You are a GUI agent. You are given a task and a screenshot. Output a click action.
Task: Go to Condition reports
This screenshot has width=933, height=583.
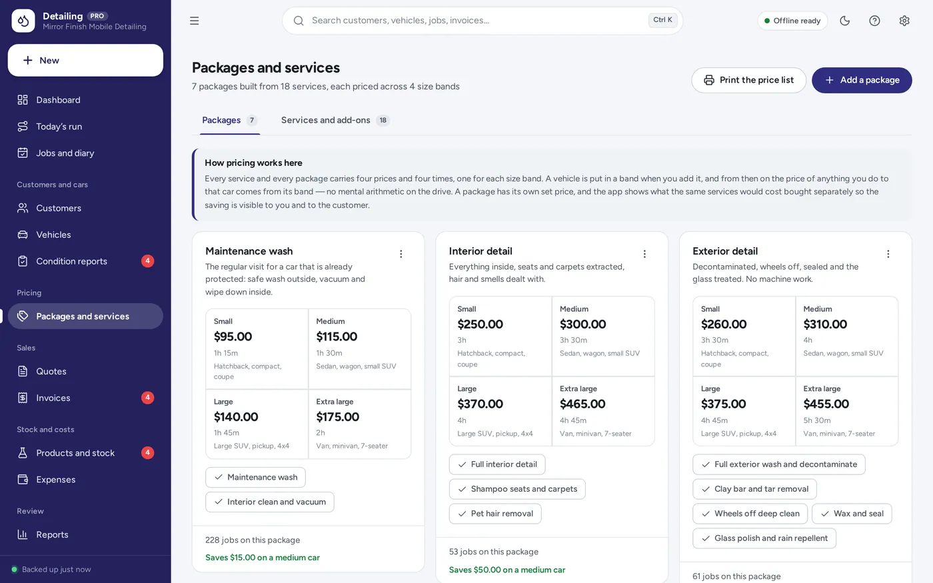tap(85, 261)
